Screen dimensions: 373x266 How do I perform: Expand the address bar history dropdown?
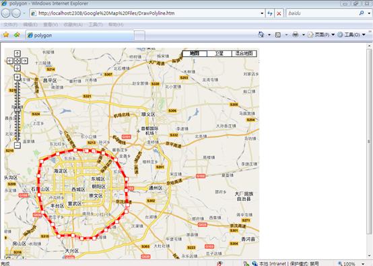pyautogui.click(x=262, y=13)
